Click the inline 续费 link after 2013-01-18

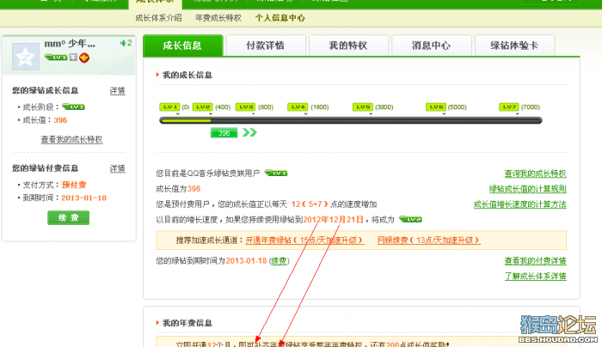tap(279, 261)
